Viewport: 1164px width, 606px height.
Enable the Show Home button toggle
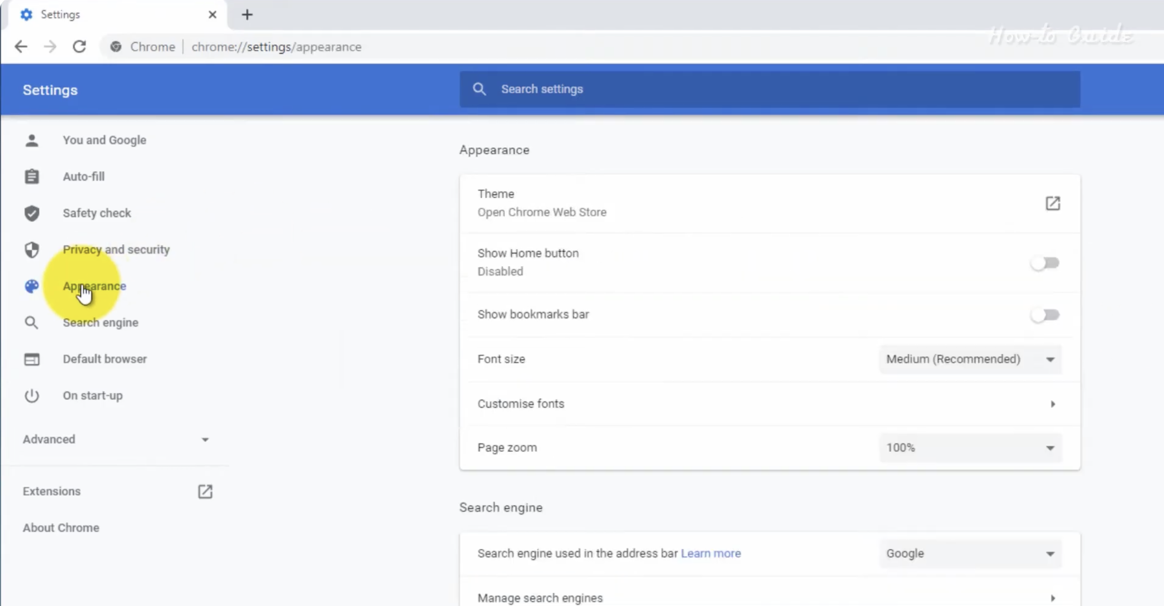click(1044, 263)
